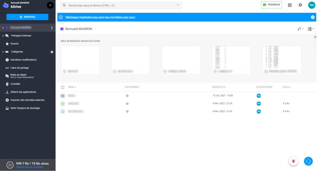The image size is (321, 171).
Task: Click the banner info icon
Action: 61,17
